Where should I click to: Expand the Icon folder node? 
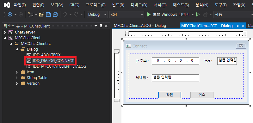(17, 72)
